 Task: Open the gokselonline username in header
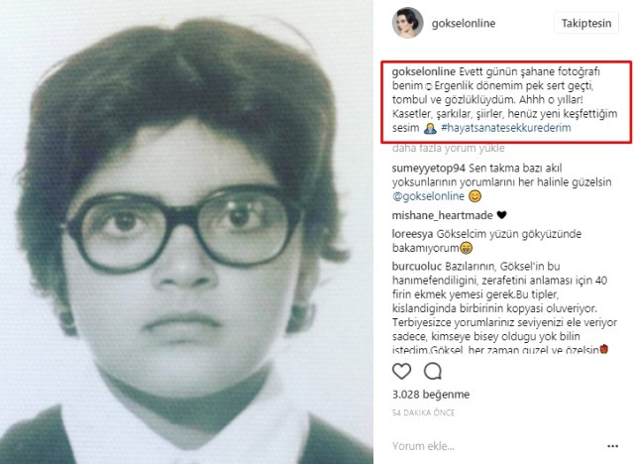point(464,23)
